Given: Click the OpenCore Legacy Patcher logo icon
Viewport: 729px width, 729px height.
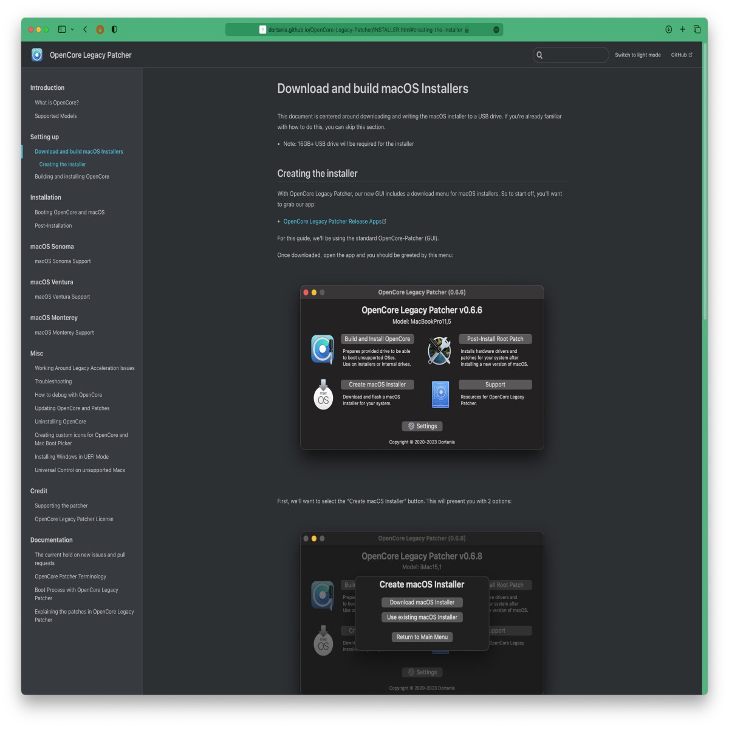Looking at the screenshot, I should (37, 55).
